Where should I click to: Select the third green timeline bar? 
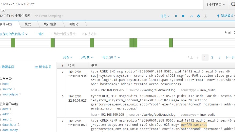click(x=92, y=43)
